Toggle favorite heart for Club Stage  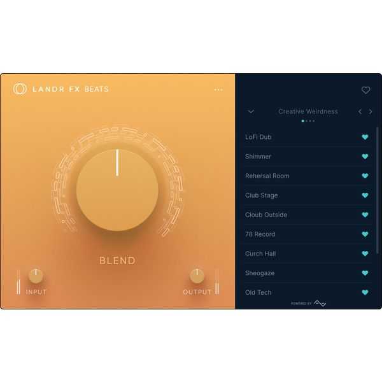pos(365,195)
